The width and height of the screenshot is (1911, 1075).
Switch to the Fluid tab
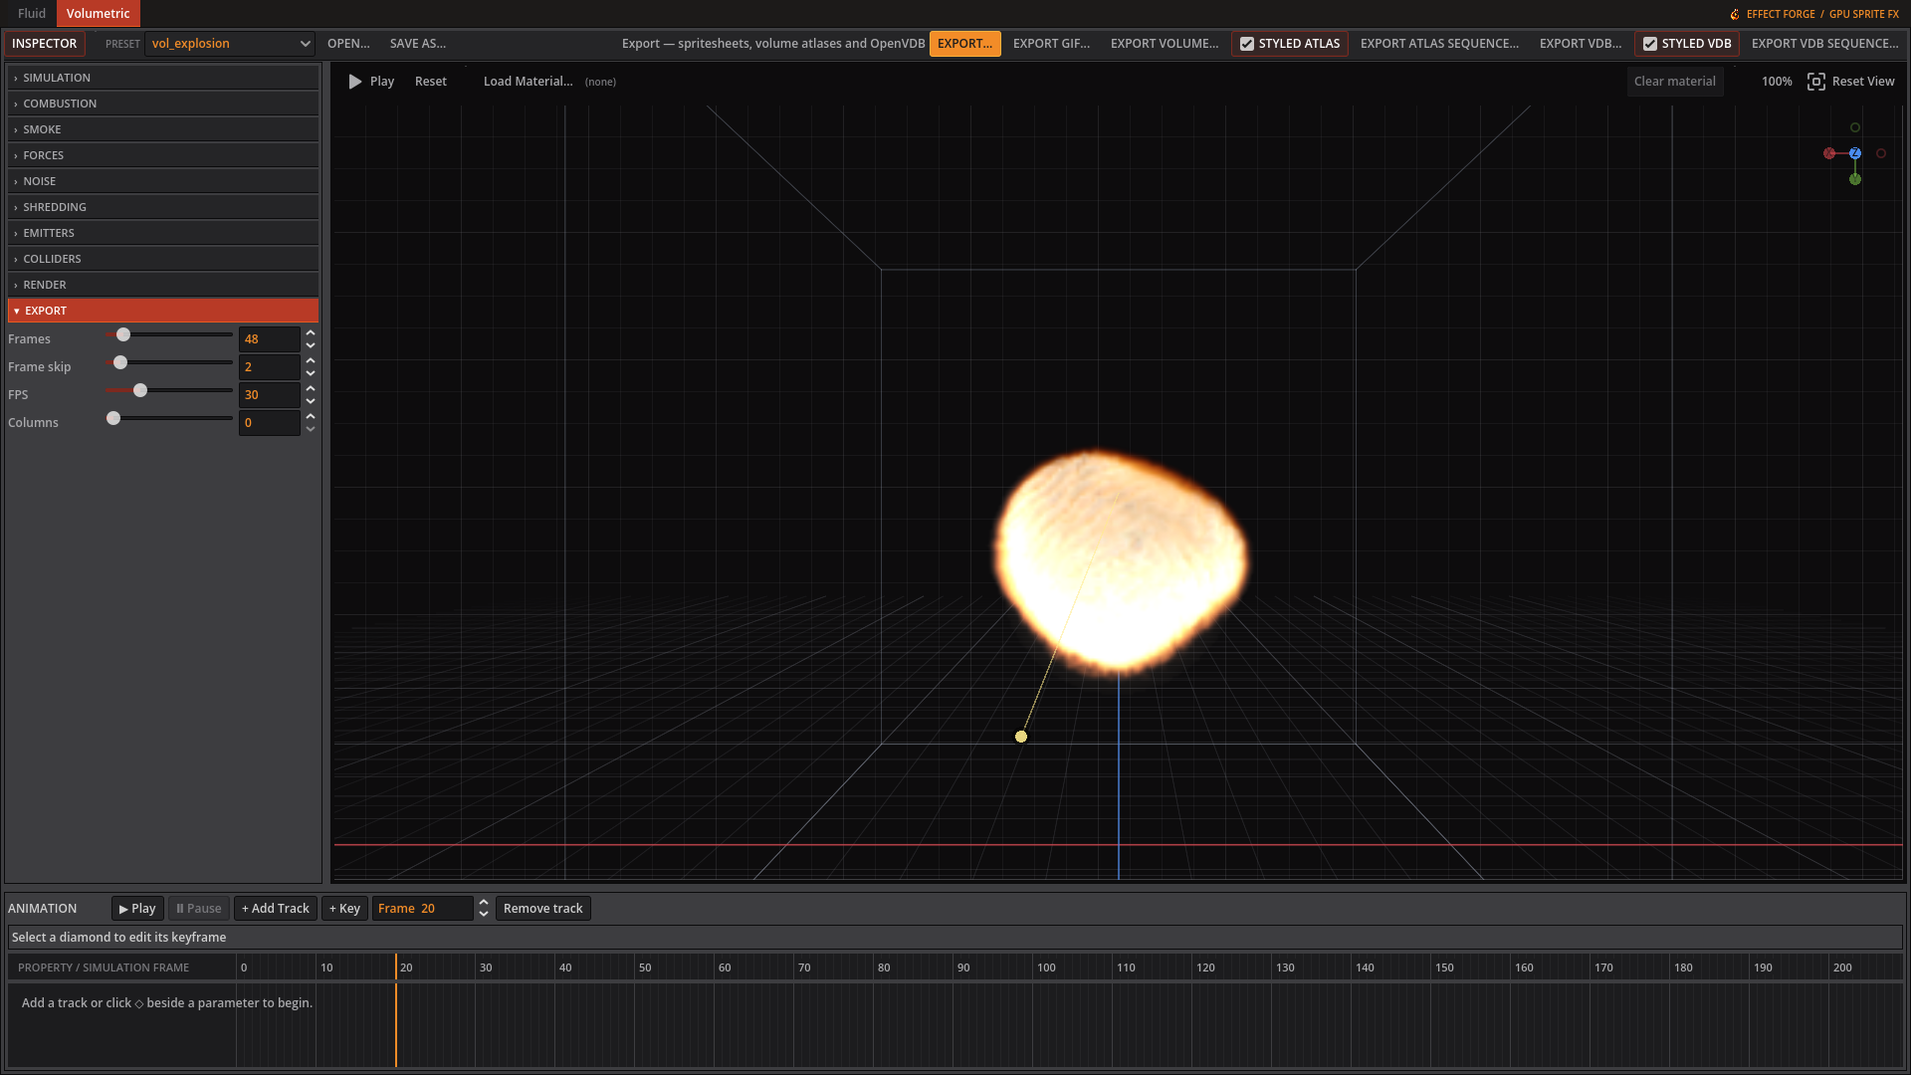32,14
